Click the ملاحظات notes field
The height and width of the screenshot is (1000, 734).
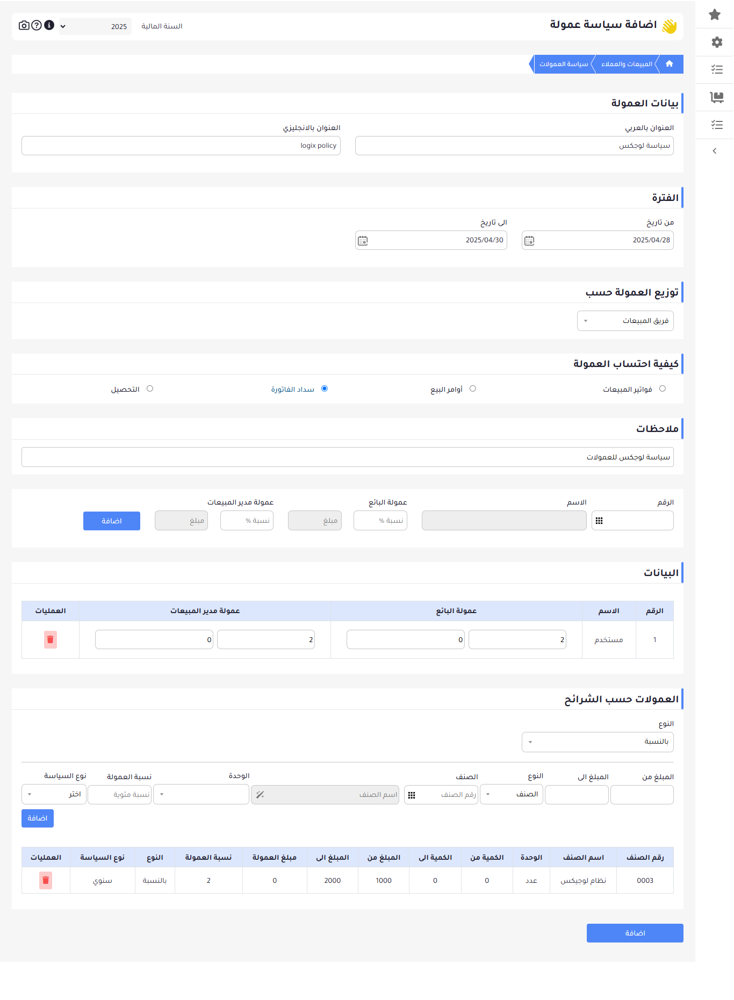pos(348,457)
